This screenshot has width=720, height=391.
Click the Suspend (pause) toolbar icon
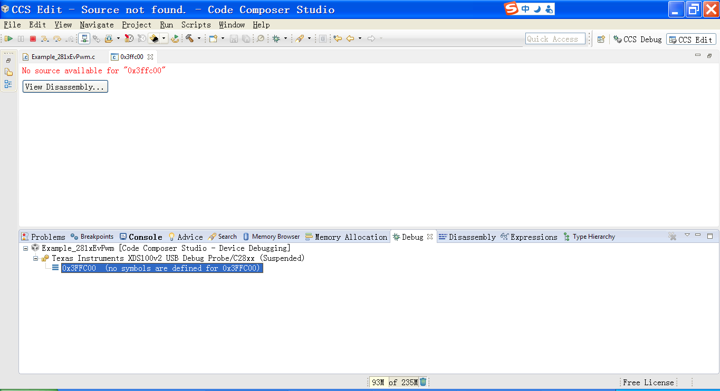21,38
